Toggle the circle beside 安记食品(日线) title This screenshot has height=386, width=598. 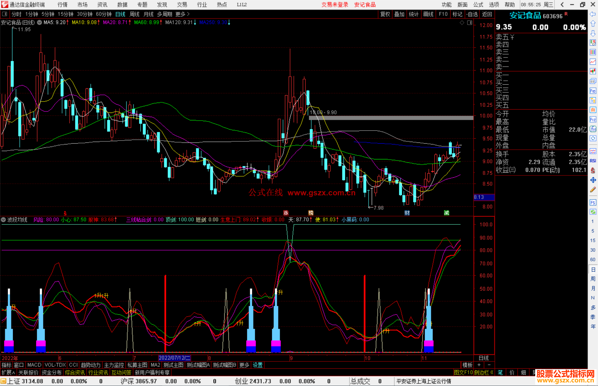tap(40, 22)
